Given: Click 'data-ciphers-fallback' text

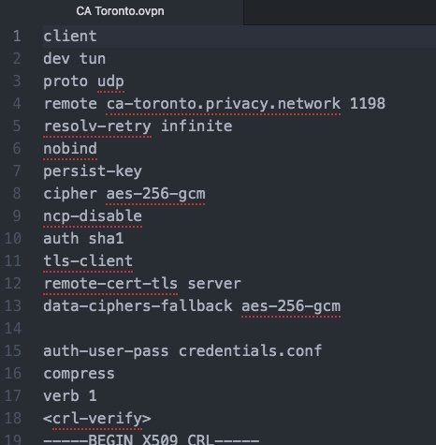Looking at the screenshot, I should tap(138, 306).
